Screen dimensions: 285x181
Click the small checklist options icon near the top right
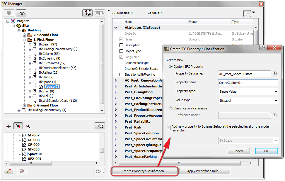click(254, 12)
